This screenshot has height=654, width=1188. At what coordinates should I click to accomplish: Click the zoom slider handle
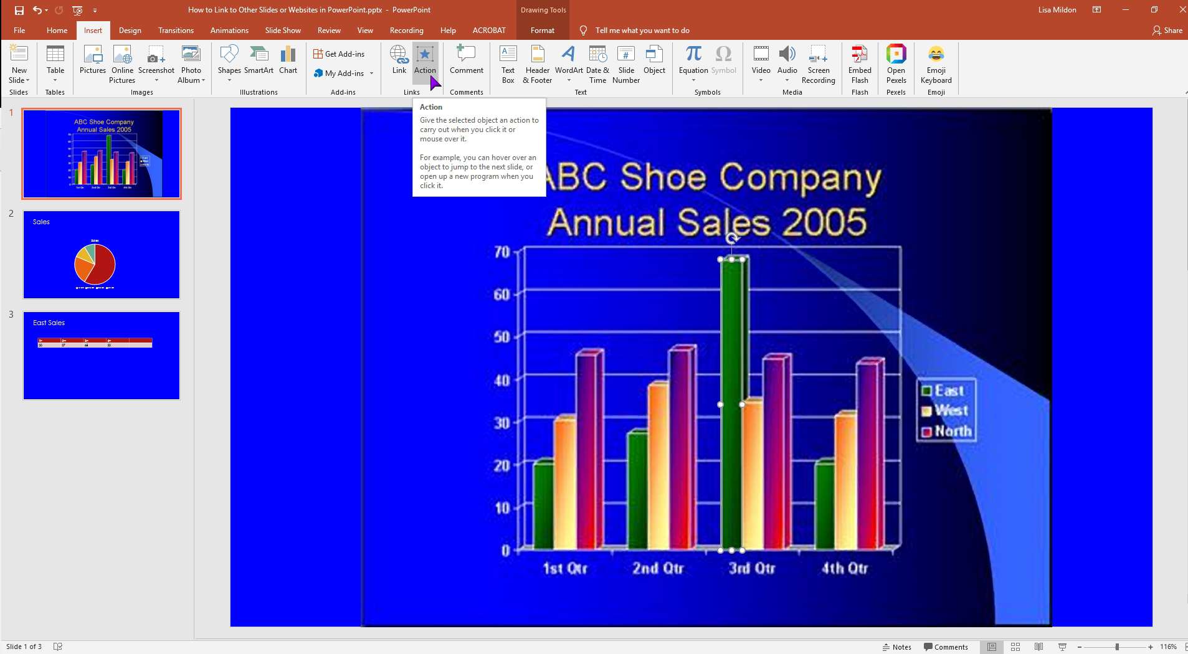point(1117,647)
